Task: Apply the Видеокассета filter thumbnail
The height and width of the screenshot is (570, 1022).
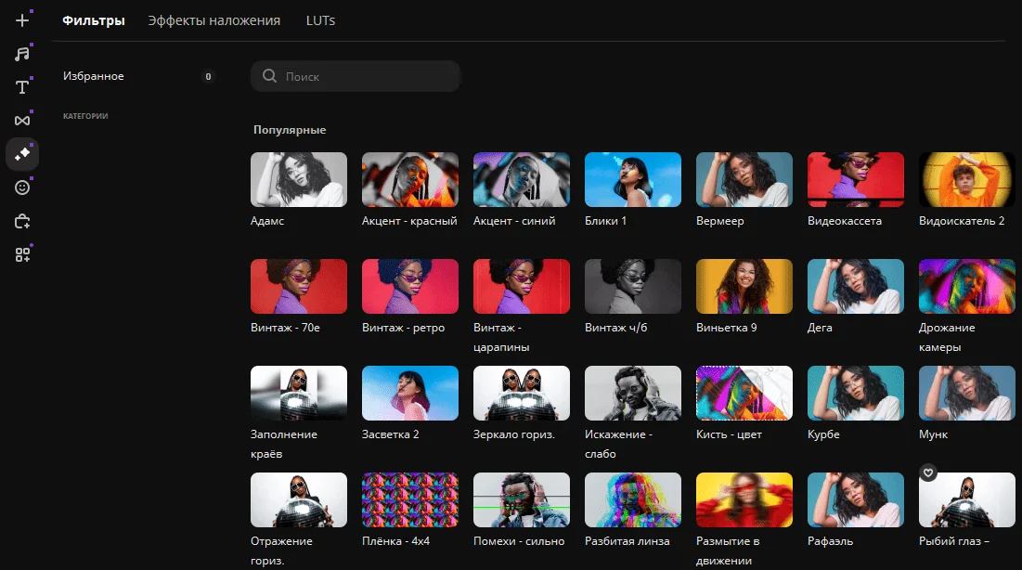Action: 856,179
